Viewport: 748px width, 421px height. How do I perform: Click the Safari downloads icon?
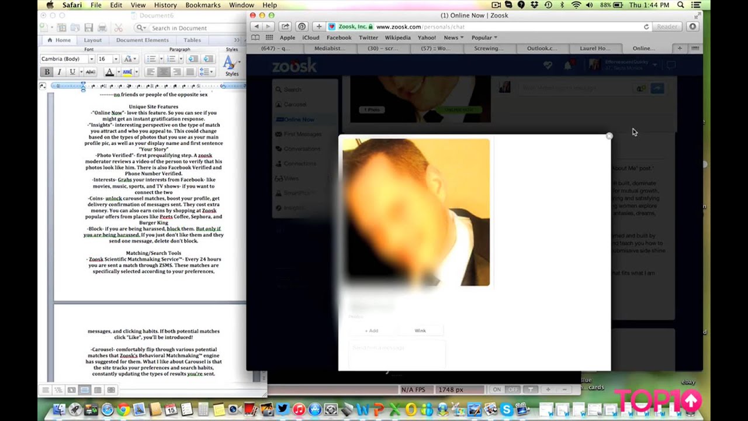pos(692,26)
